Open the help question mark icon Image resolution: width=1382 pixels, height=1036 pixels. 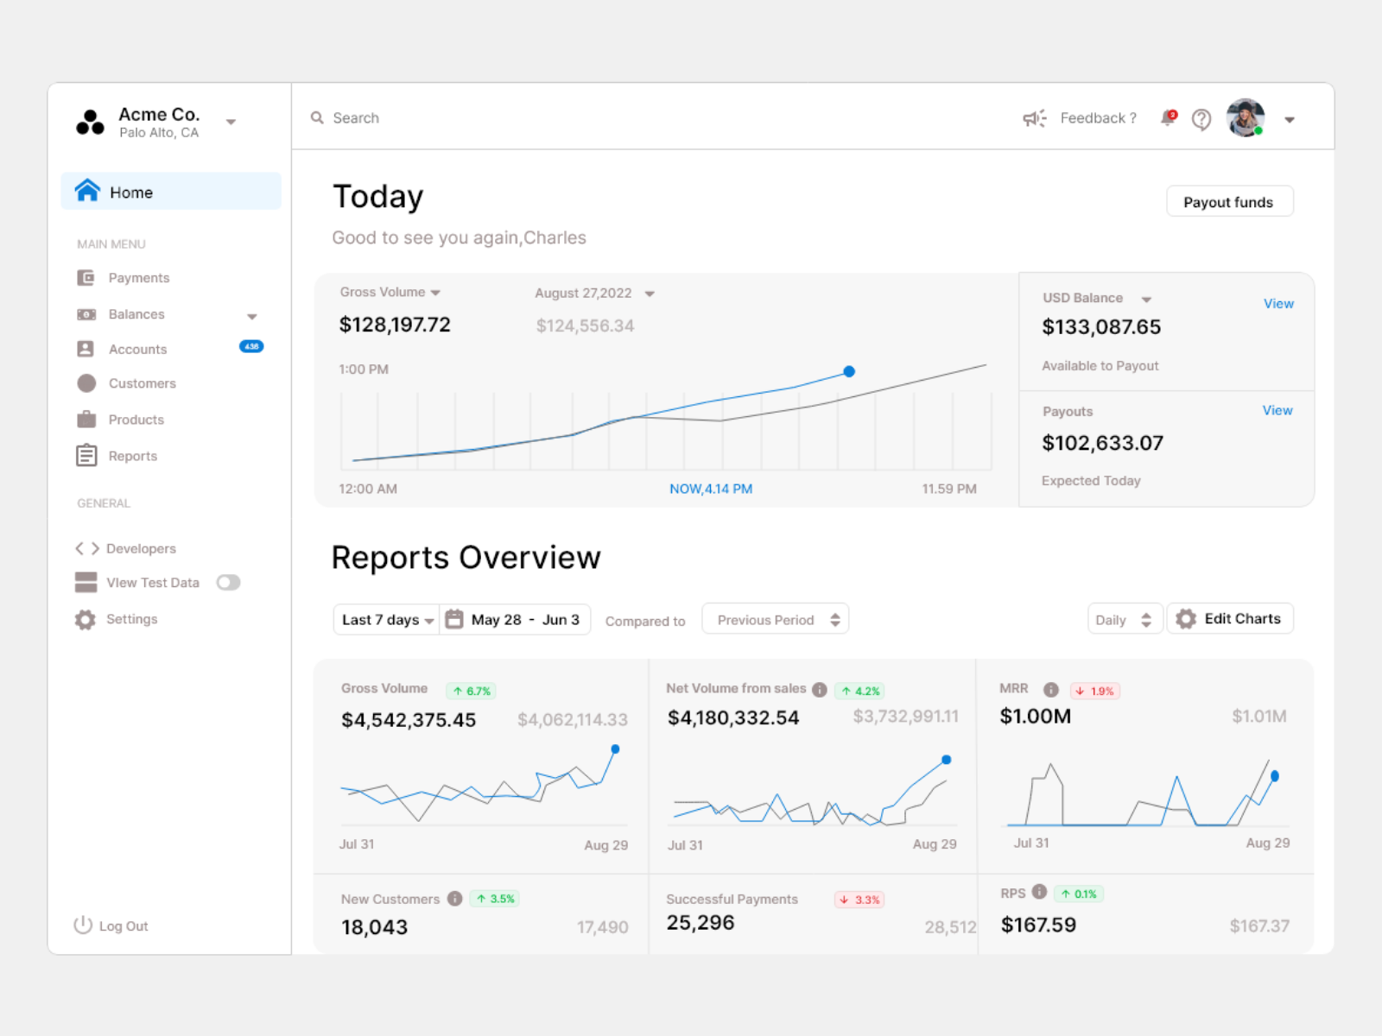(1201, 119)
